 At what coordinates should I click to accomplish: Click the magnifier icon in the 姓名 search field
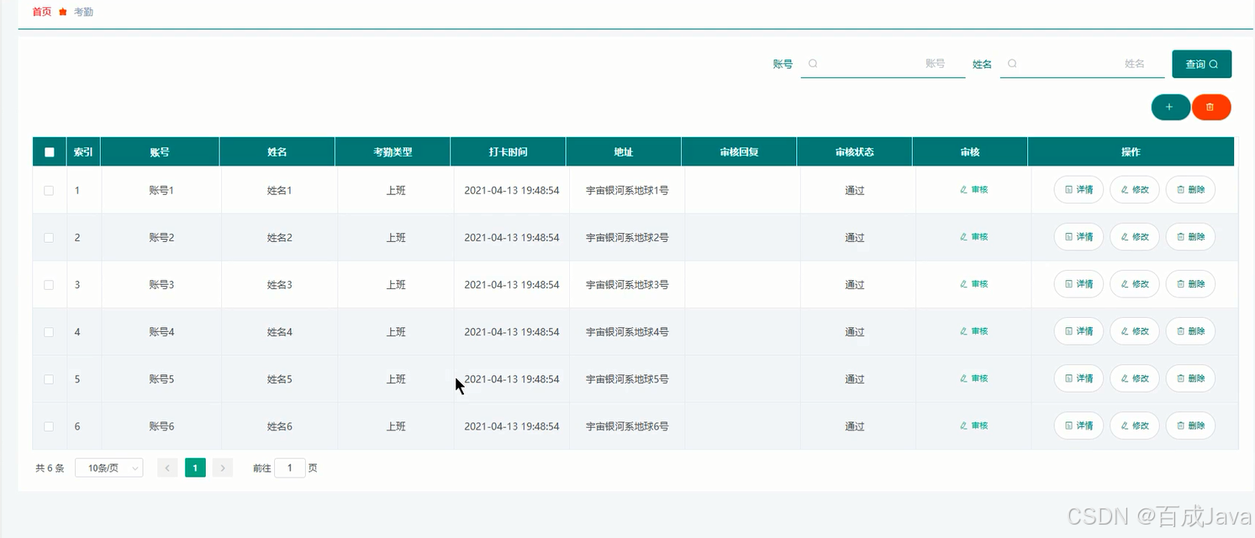[x=1012, y=63]
